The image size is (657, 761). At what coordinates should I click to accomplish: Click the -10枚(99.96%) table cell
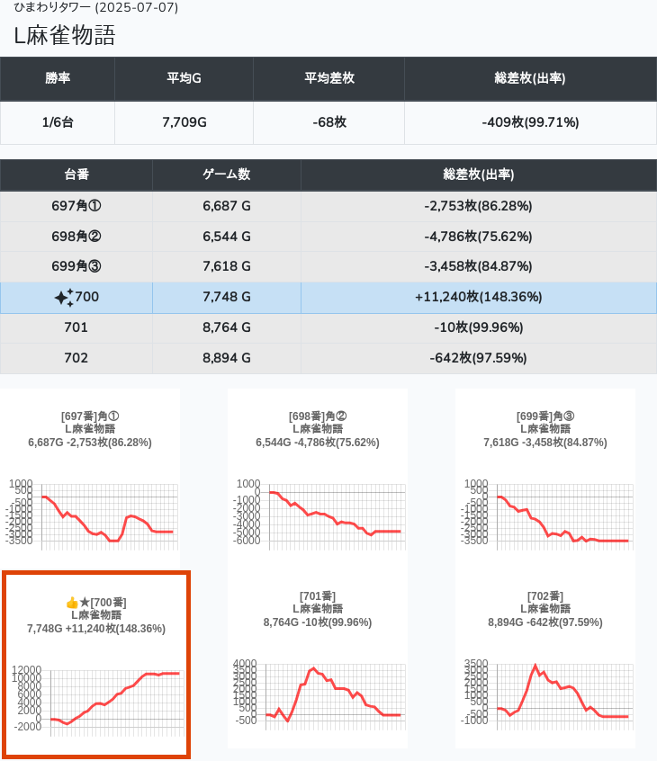coord(478,327)
